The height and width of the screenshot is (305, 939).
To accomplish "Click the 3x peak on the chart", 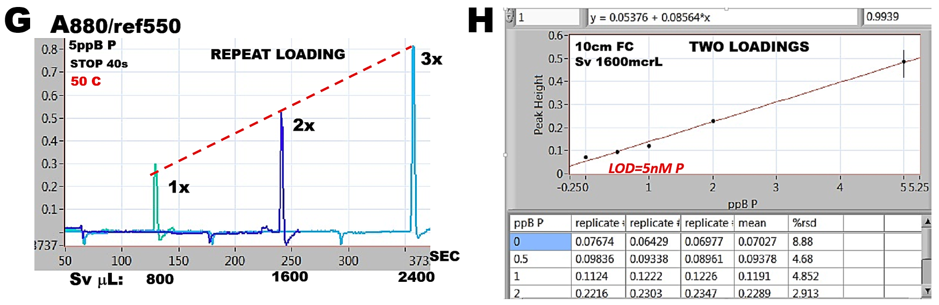I will click(413, 48).
